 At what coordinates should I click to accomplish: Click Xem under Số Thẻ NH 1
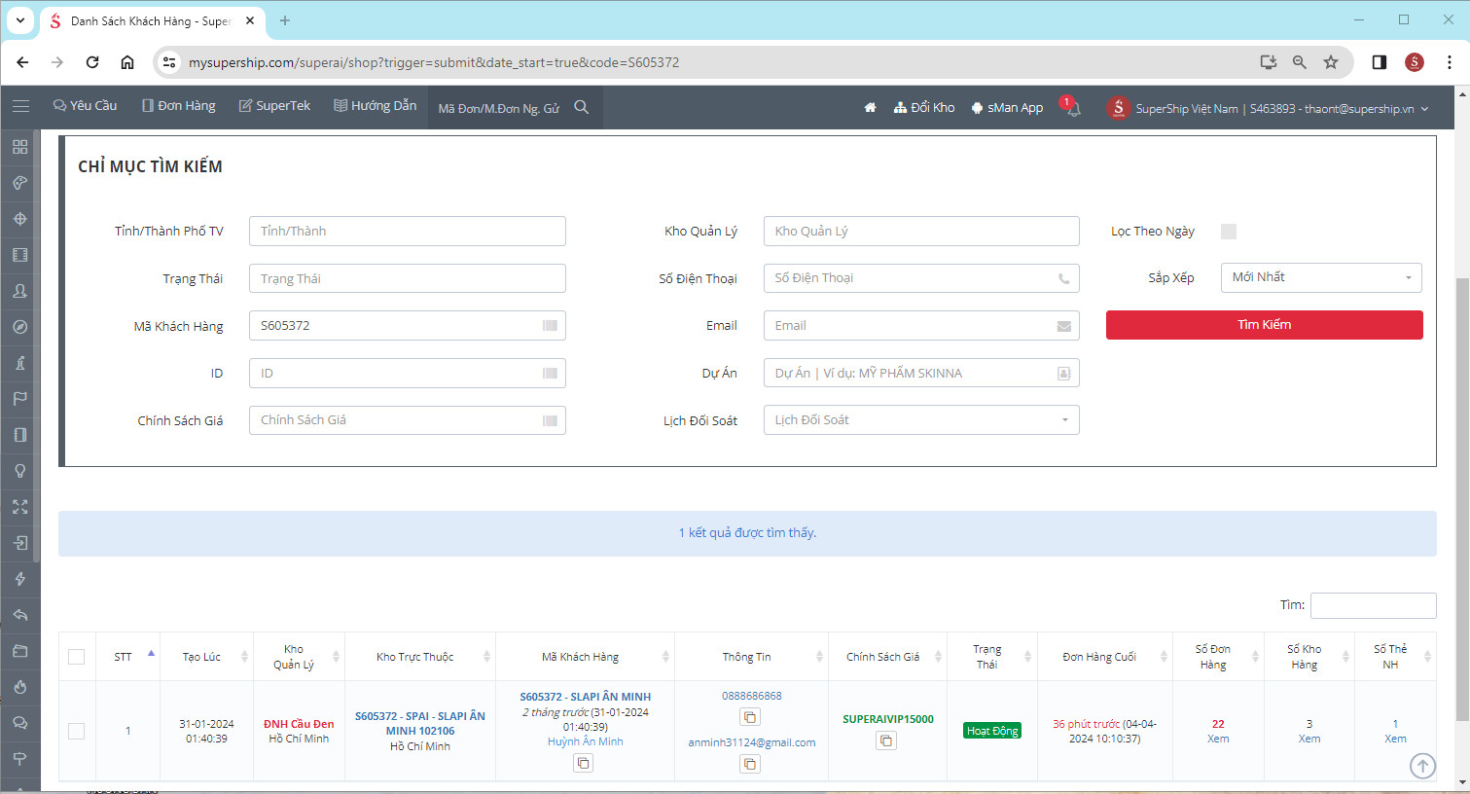(1395, 739)
